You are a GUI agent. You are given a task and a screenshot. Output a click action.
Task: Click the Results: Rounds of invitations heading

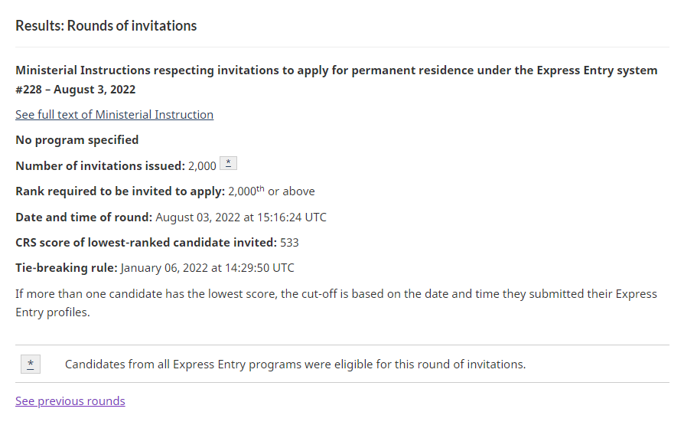pyautogui.click(x=106, y=26)
